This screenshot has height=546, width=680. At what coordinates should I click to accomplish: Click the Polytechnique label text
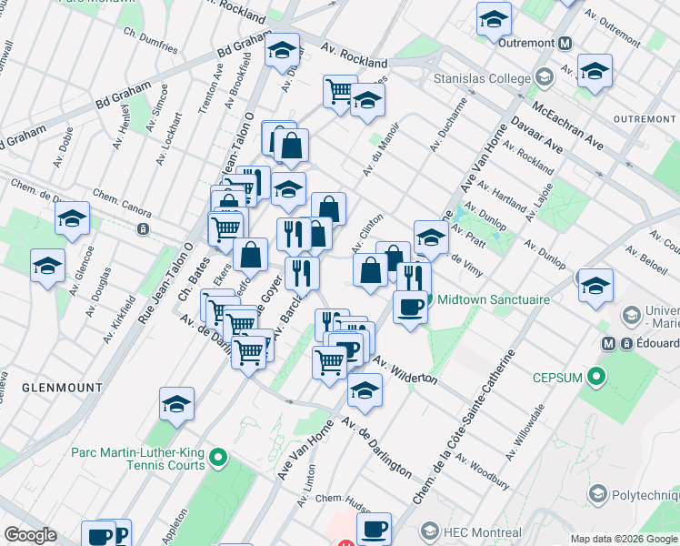[x=645, y=495]
